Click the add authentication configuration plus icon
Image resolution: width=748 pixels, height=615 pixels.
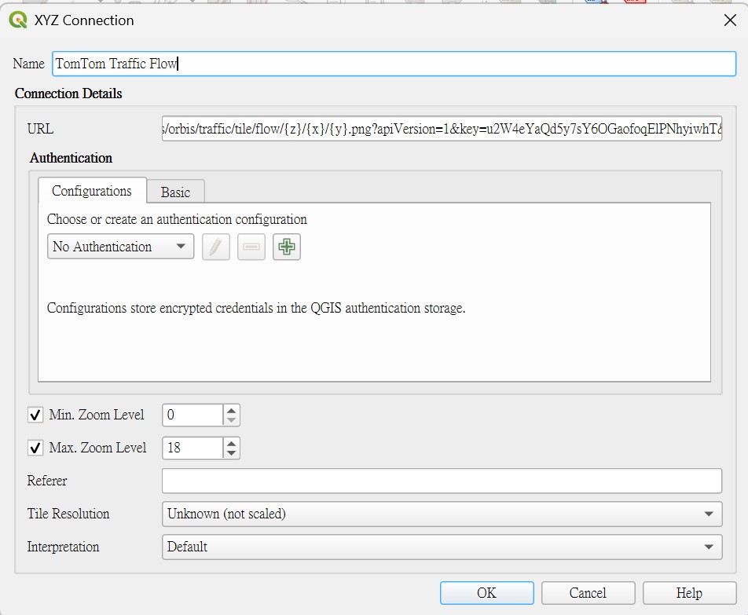(287, 247)
